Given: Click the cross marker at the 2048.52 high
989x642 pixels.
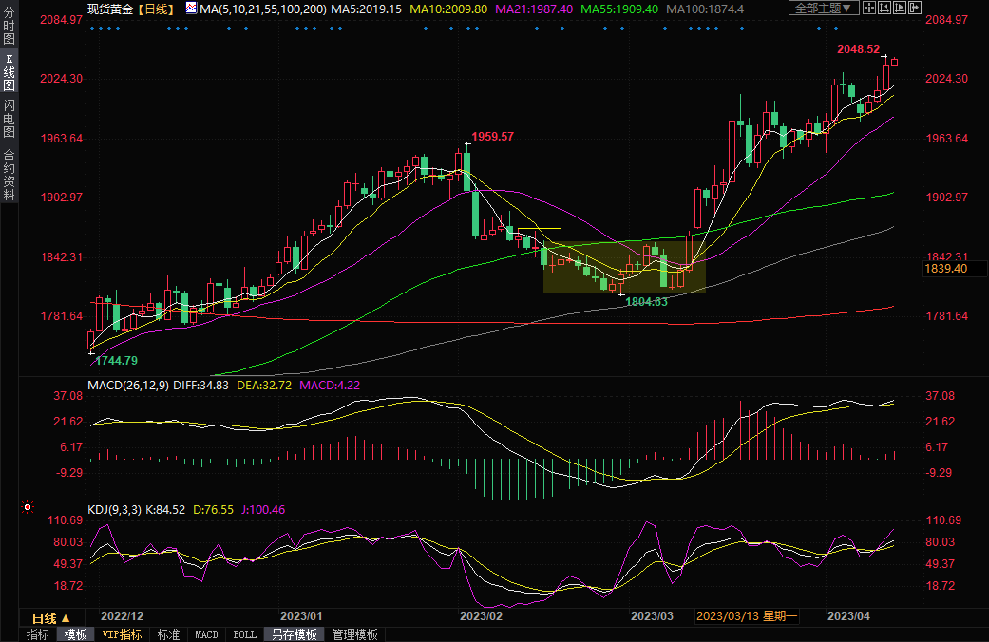Looking at the screenshot, I should pyautogui.click(x=884, y=58).
